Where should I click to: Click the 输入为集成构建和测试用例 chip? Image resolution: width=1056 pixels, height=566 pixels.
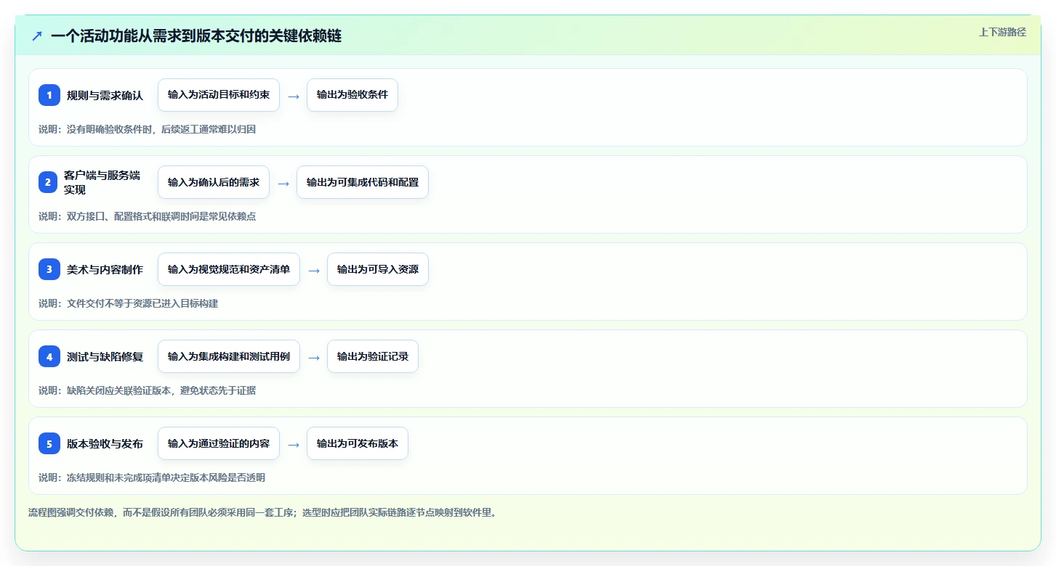[x=229, y=356]
